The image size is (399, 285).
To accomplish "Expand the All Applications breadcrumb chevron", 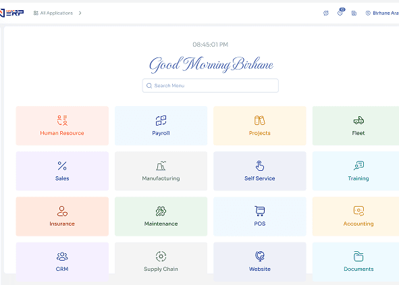I will 80,13.
